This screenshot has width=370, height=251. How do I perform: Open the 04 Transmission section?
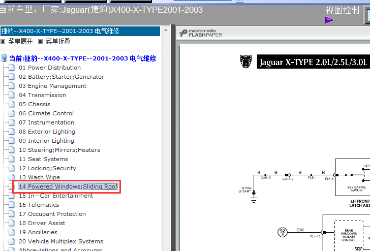pos(43,95)
